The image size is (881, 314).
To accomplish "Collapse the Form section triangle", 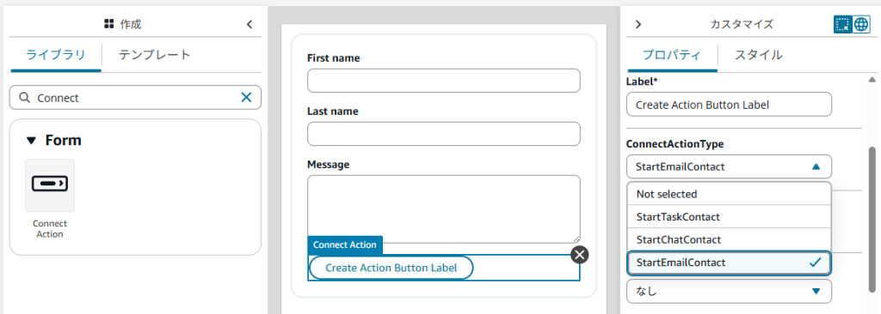I will pos(31,140).
